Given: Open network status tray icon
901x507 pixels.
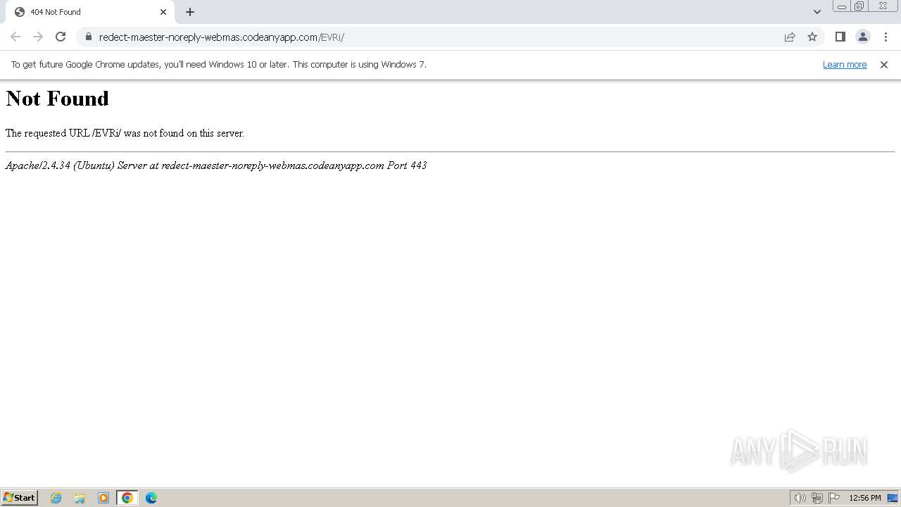Looking at the screenshot, I should click(x=817, y=498).
